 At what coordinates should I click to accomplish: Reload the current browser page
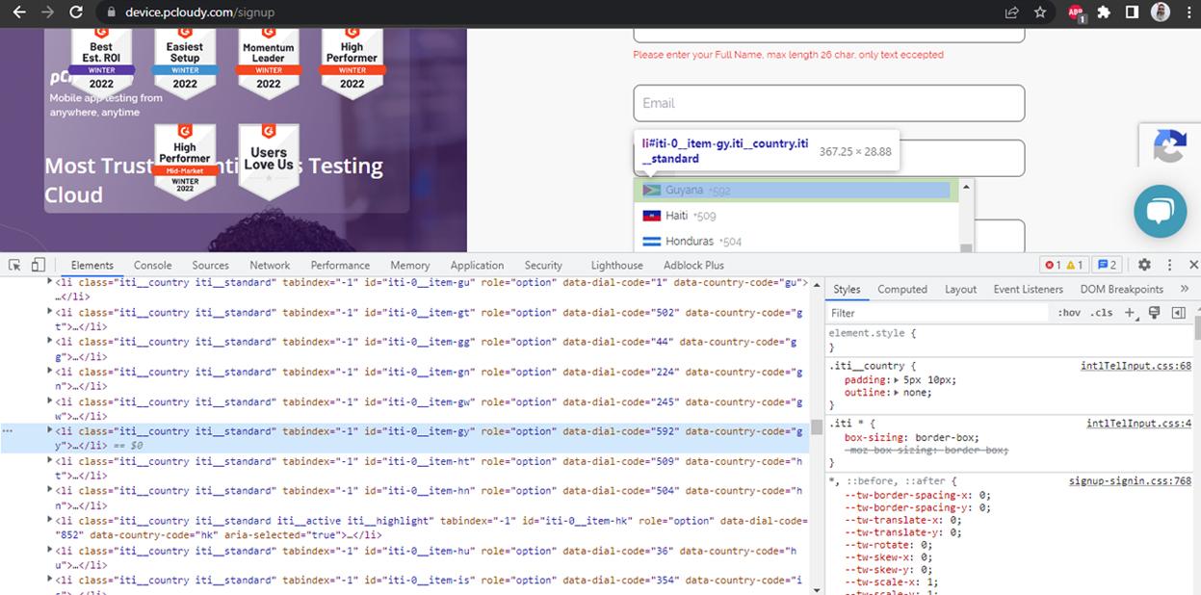point(76,13)
